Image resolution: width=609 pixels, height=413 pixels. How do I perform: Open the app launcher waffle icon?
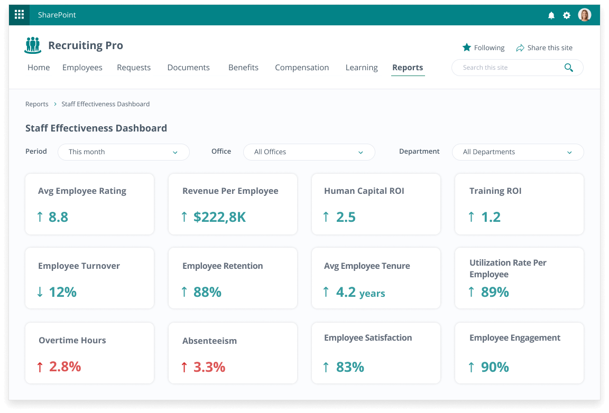[19, 15]
